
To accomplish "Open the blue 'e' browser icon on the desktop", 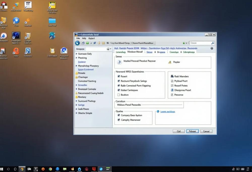I will [x=64, y=51].
